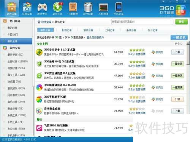Click the 360 软件管家 logo

click(173, 10)
